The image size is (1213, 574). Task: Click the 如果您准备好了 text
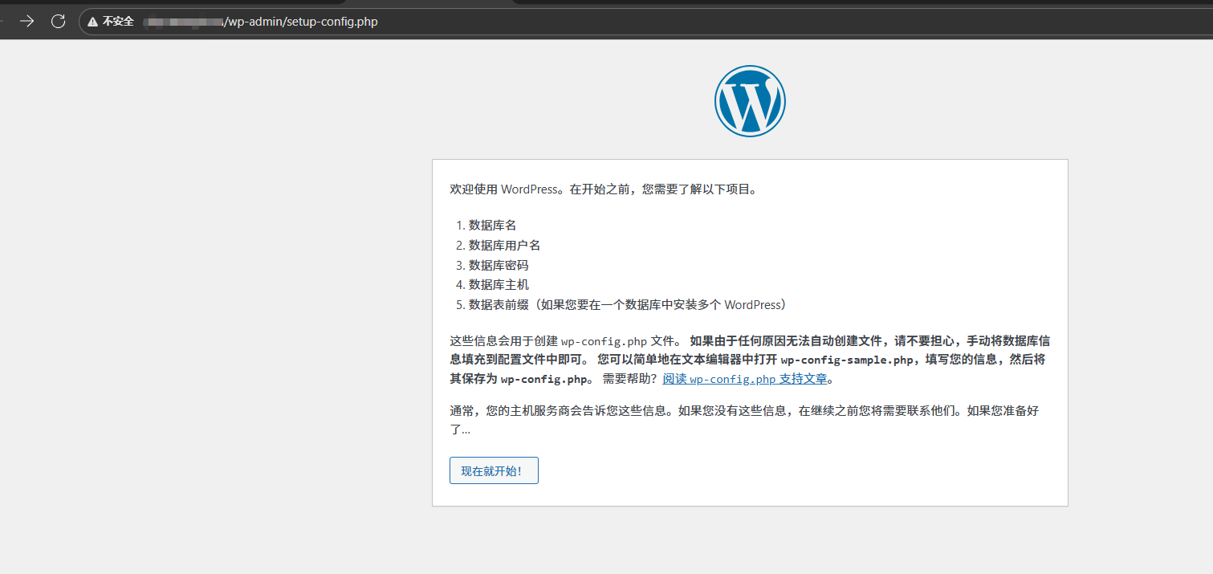tap(1003, 411)
